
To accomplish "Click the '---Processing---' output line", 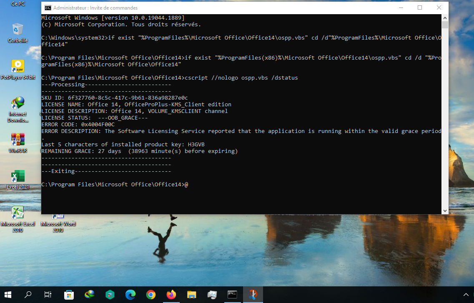I will tap(106, 85).
